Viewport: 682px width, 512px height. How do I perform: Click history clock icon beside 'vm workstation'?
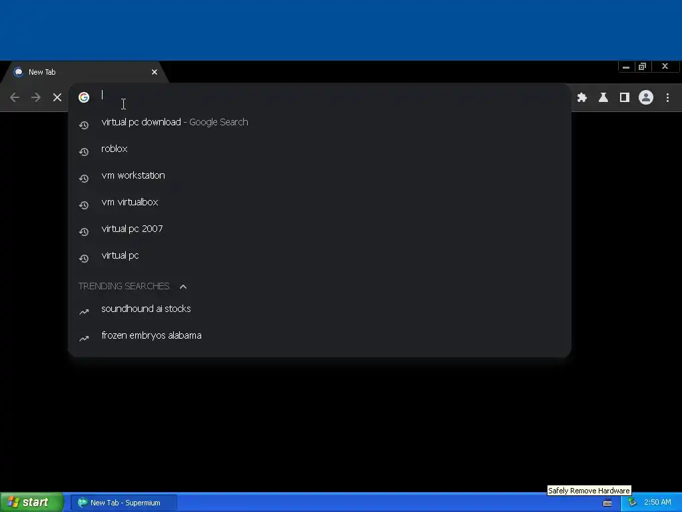84,179
